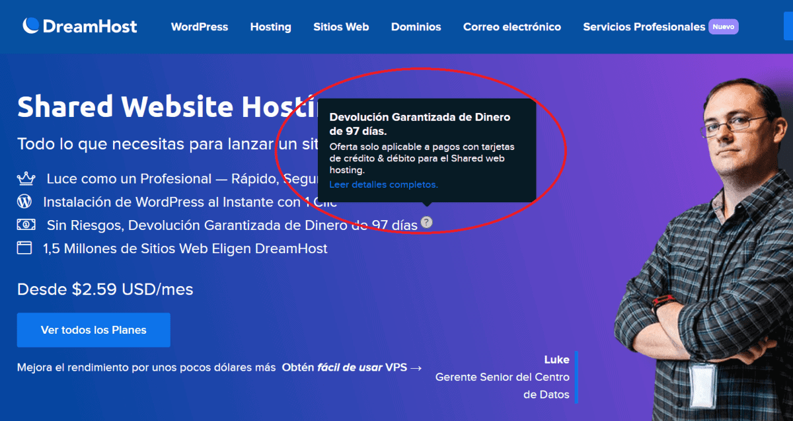The image size is (793, 421).
Task: Open the Dominios menu
Action: coord(416,27)
